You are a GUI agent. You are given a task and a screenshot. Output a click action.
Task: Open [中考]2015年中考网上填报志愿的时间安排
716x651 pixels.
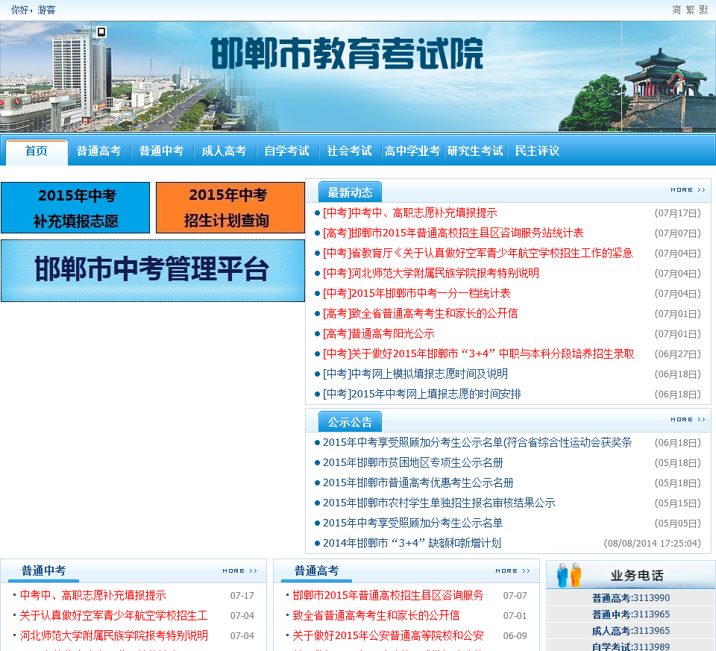422,394
